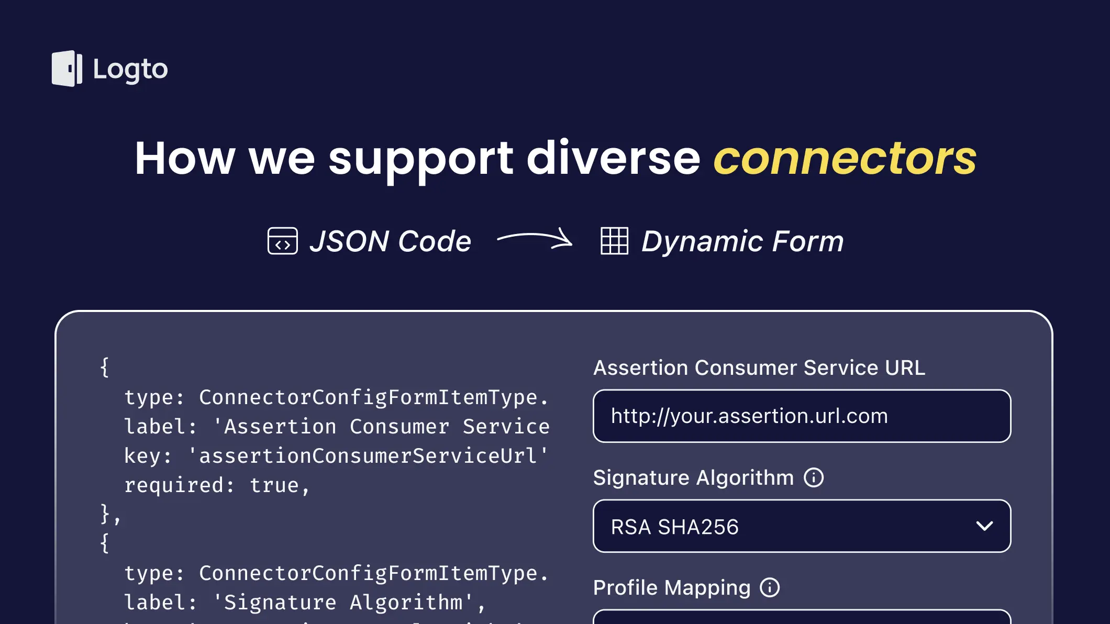Click the Dynamic Form grid icon
The width and height of the screenshot is (1110, 624).
coord(614,241)
